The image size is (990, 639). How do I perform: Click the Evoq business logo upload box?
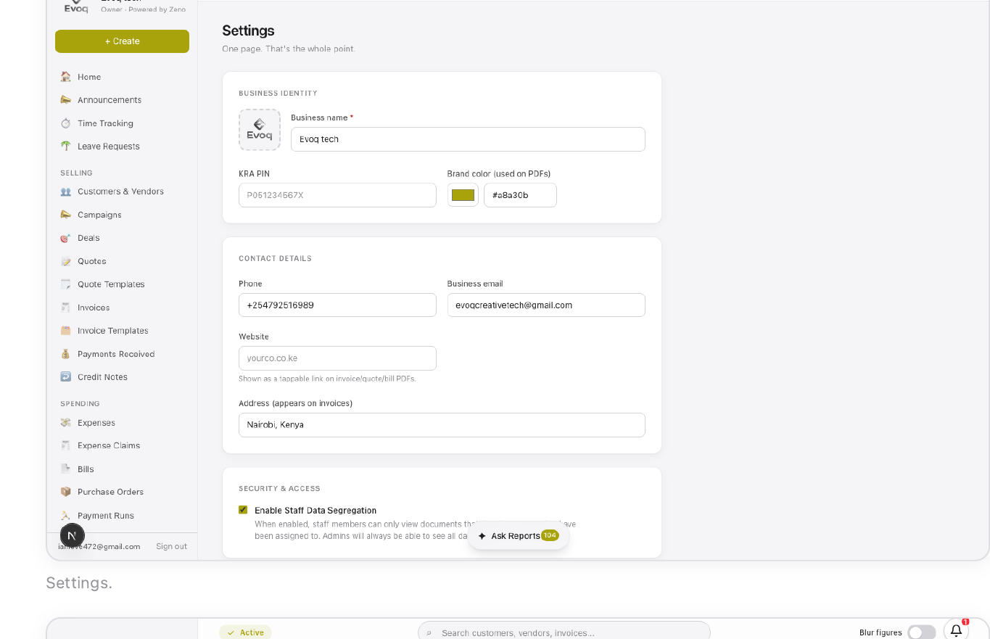pyautogui.click(x=260, y=130)
